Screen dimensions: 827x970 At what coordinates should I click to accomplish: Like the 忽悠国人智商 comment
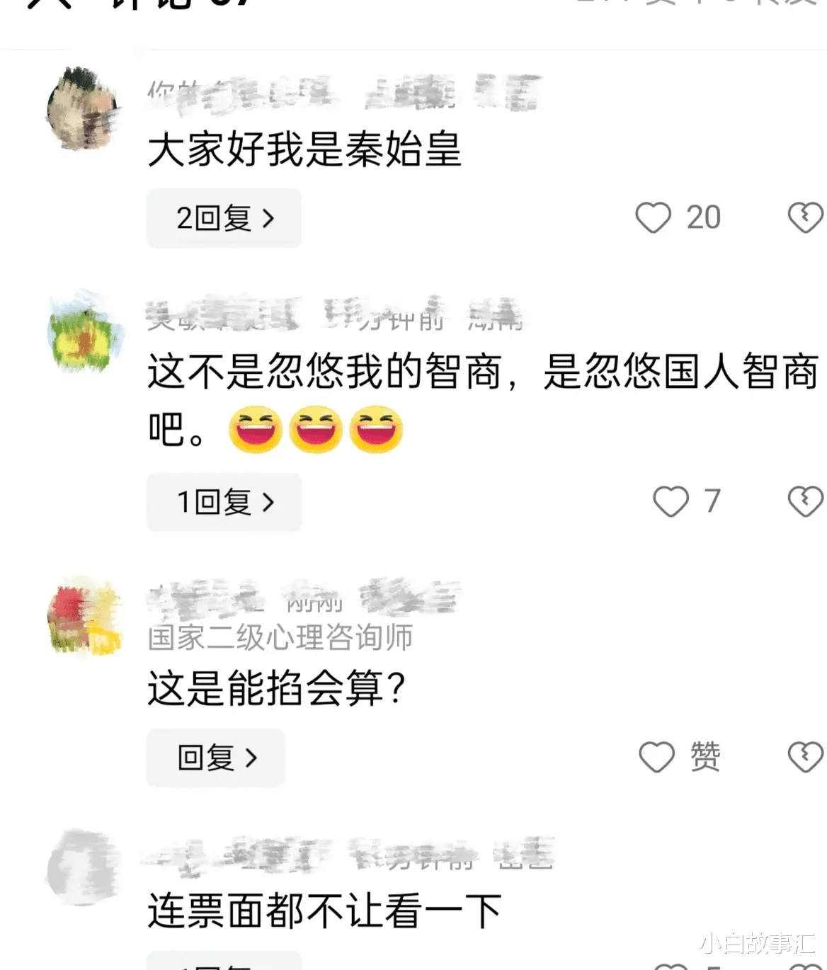coord(671,501)
